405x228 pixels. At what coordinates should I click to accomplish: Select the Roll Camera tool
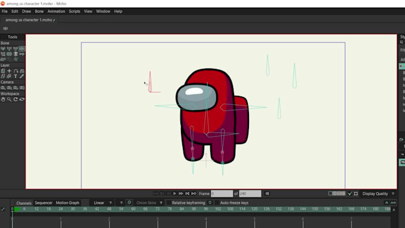coord(15,88)
